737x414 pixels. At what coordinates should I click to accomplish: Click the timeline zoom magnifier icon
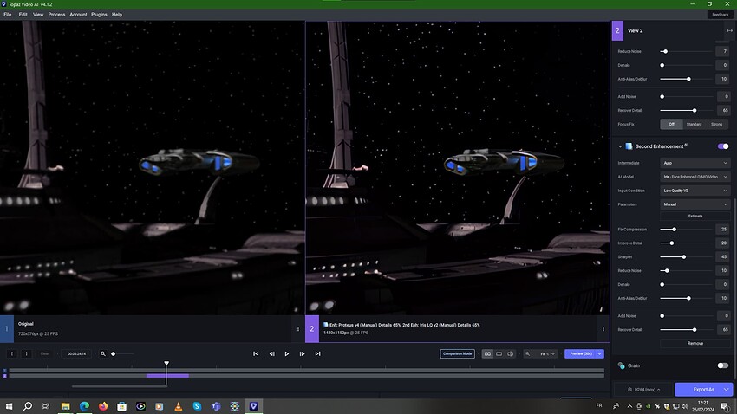(103, 353)
